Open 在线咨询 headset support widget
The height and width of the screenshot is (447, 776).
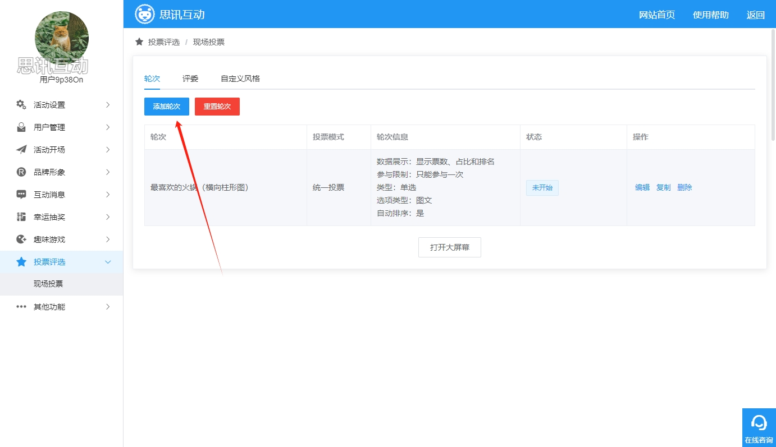pyautogui.click(x=759, y=427)
